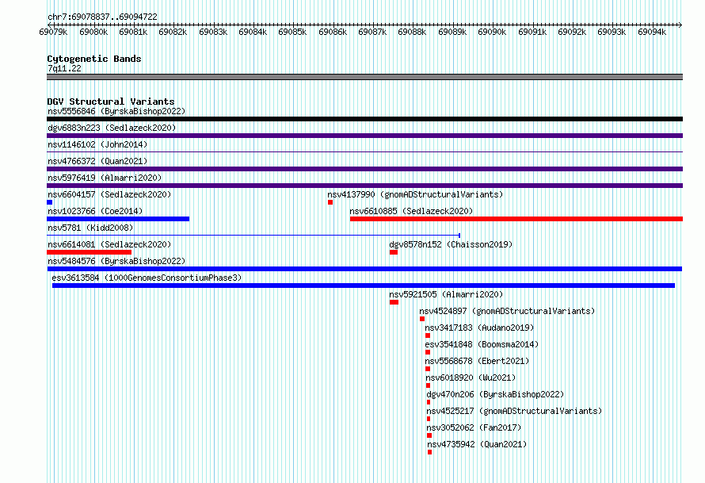This screenshot has width=705, height=483.
Task: Select the 7q11.22 band label
Action: point(64,68)
